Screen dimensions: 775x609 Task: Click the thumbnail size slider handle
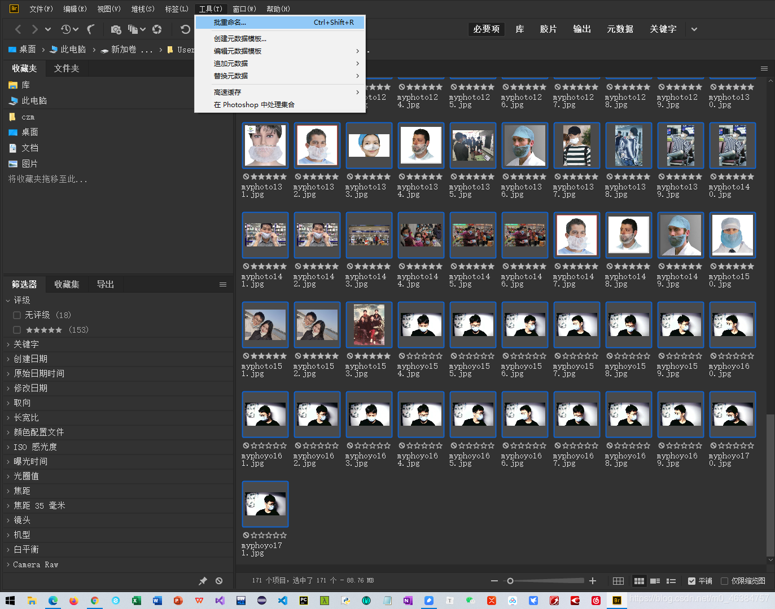click(510, 581)
